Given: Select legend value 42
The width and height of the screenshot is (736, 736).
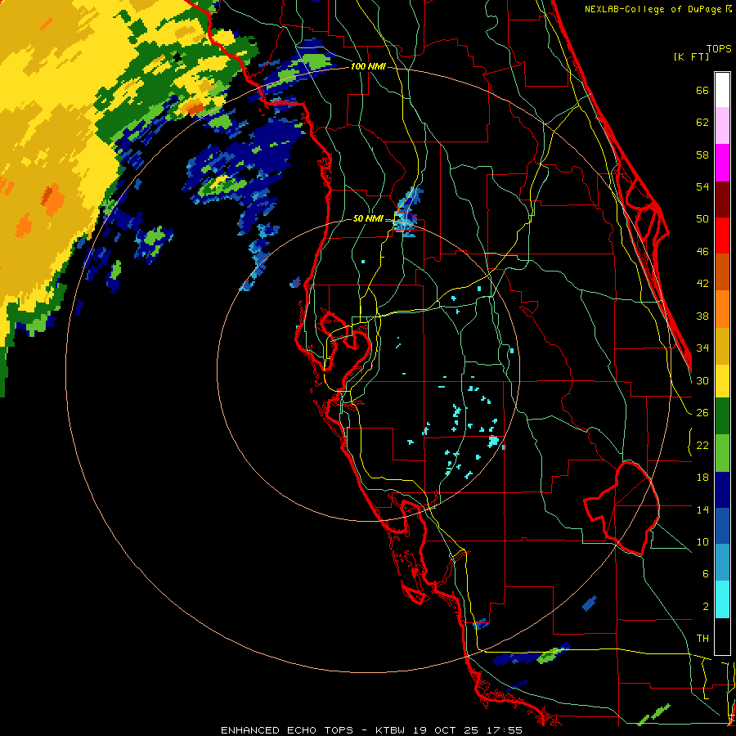Looking at the screenshot, I should click(702, 284).
